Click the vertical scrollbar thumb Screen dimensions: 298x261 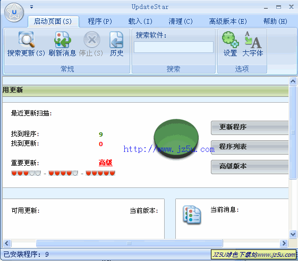coord(293,132)
